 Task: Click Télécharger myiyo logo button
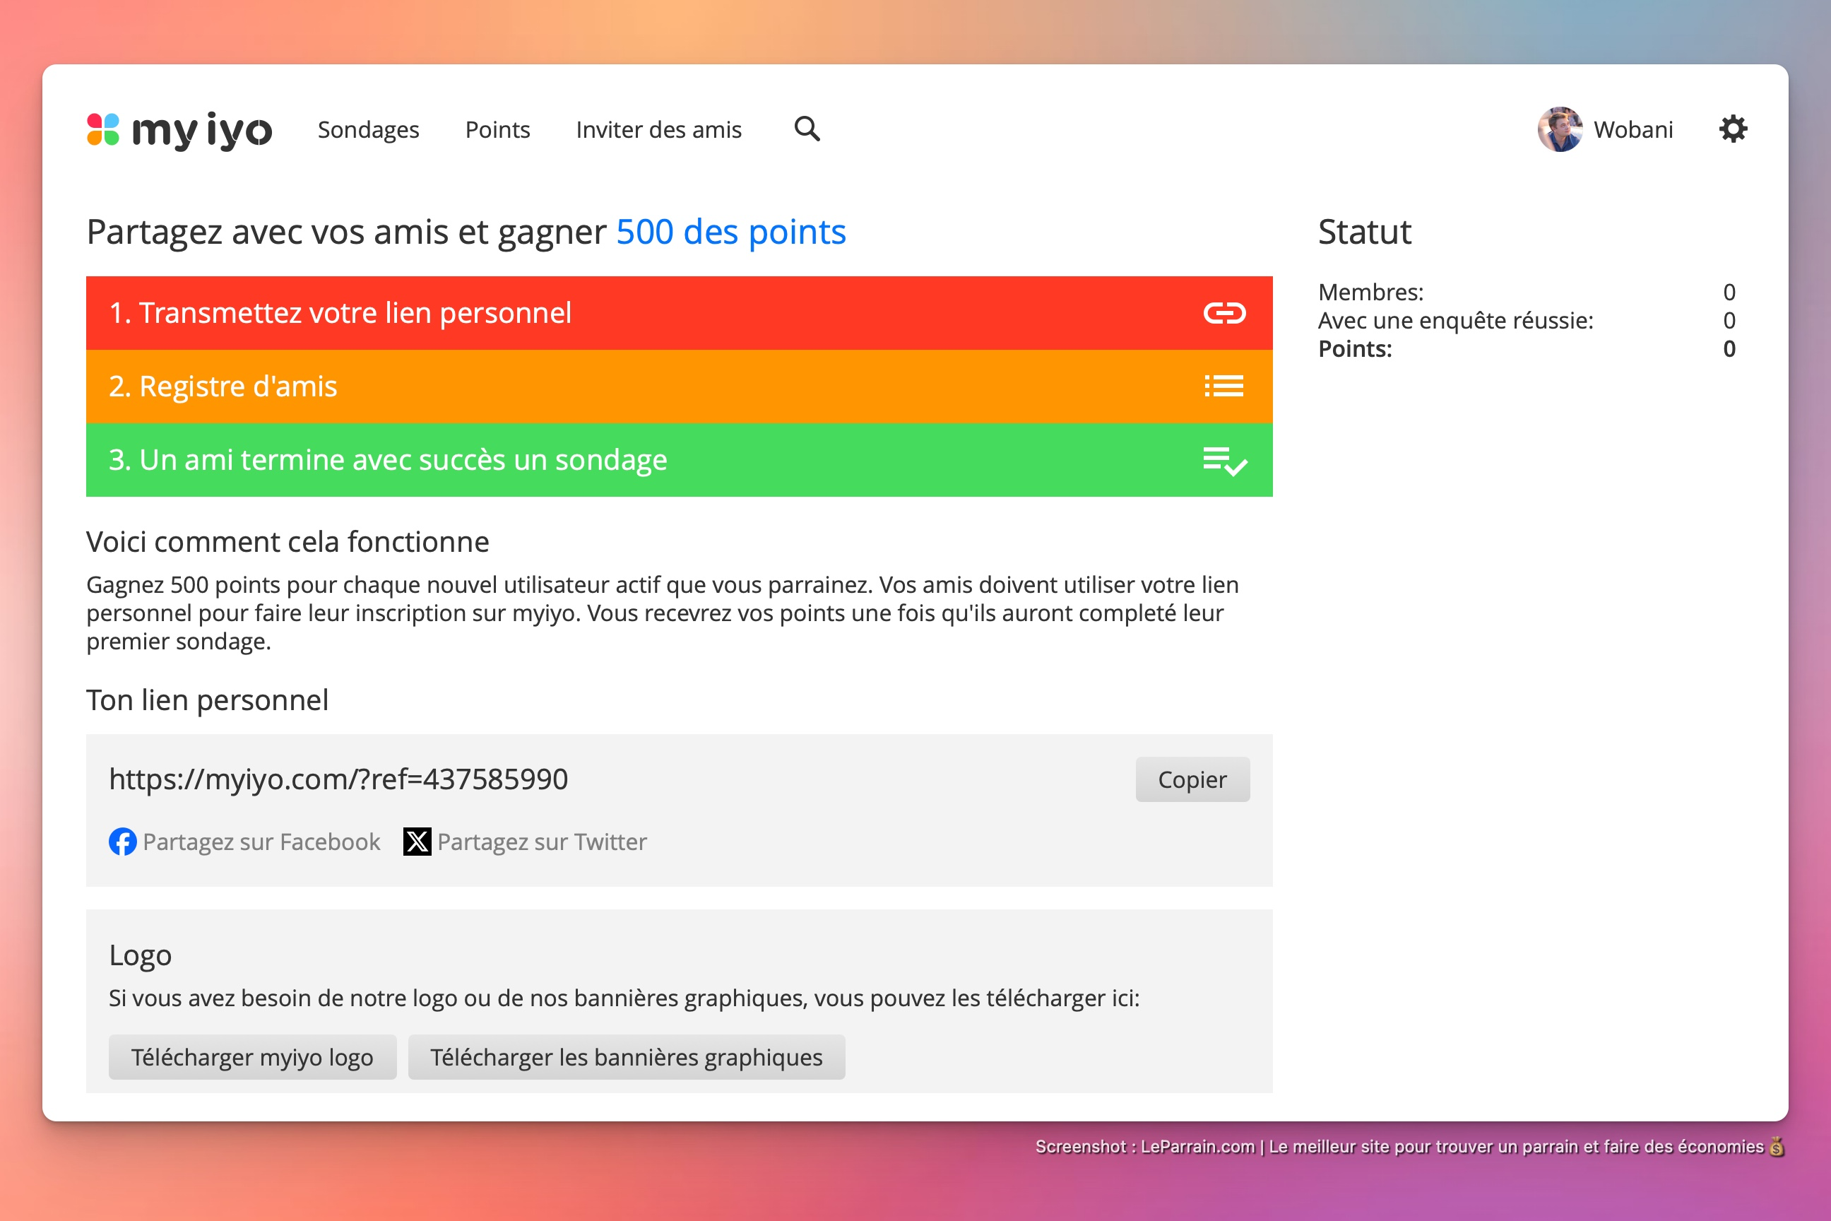click(252, 1056)
